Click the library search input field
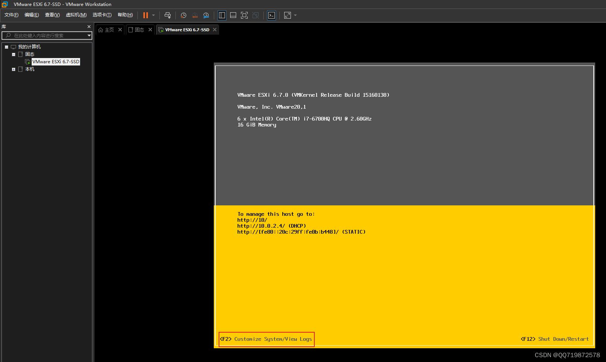Screen dimensions: 606x362 point(47,35)
